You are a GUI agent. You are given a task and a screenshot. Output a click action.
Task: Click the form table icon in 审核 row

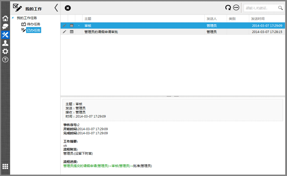[72, 25]
